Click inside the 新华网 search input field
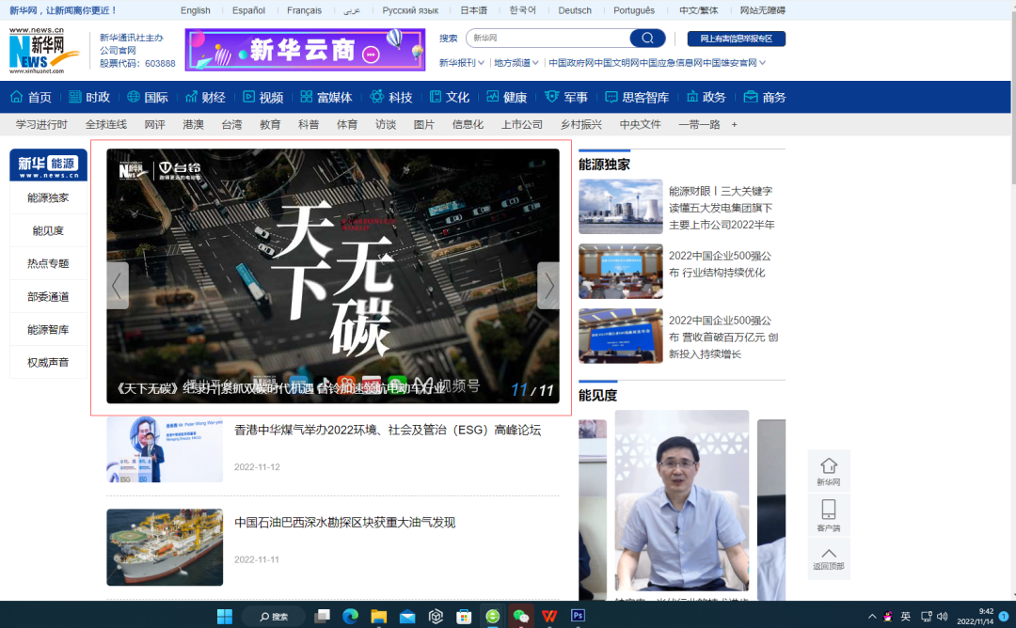The width and height of the screenshot is (1016, 628). (548, 39)
